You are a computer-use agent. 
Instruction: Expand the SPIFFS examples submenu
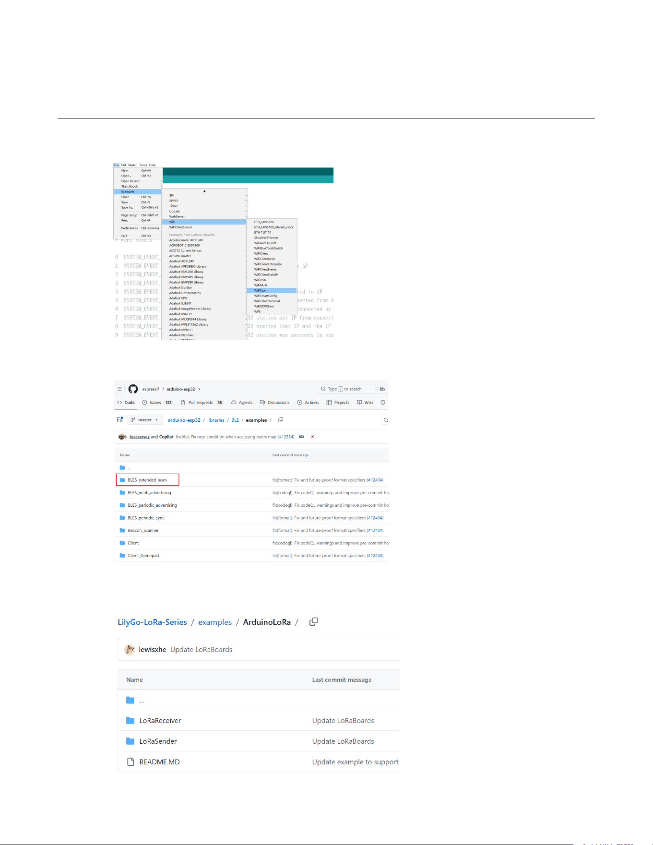[204, 201]
